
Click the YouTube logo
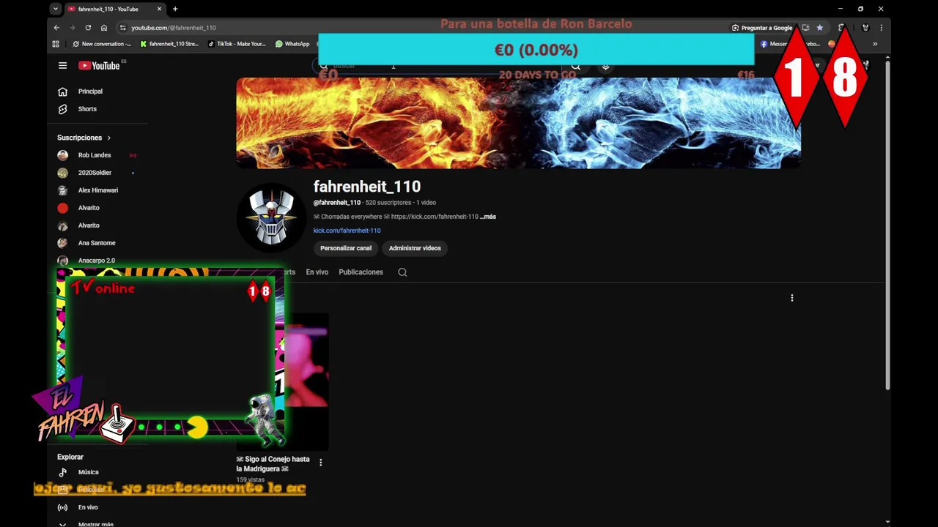(99, 65)
